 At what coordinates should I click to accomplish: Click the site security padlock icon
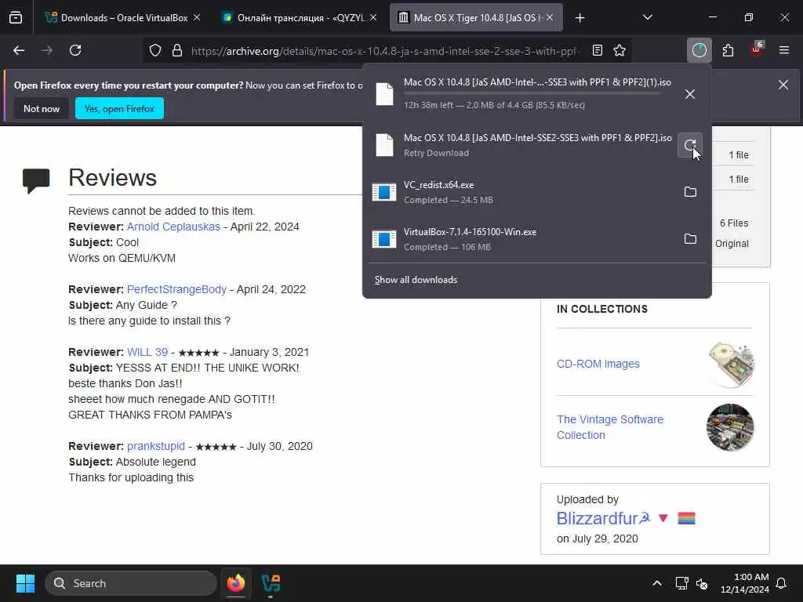177,50
